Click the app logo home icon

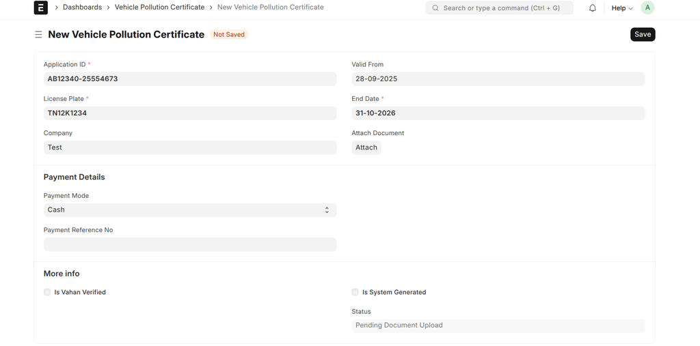click(41, 8)
